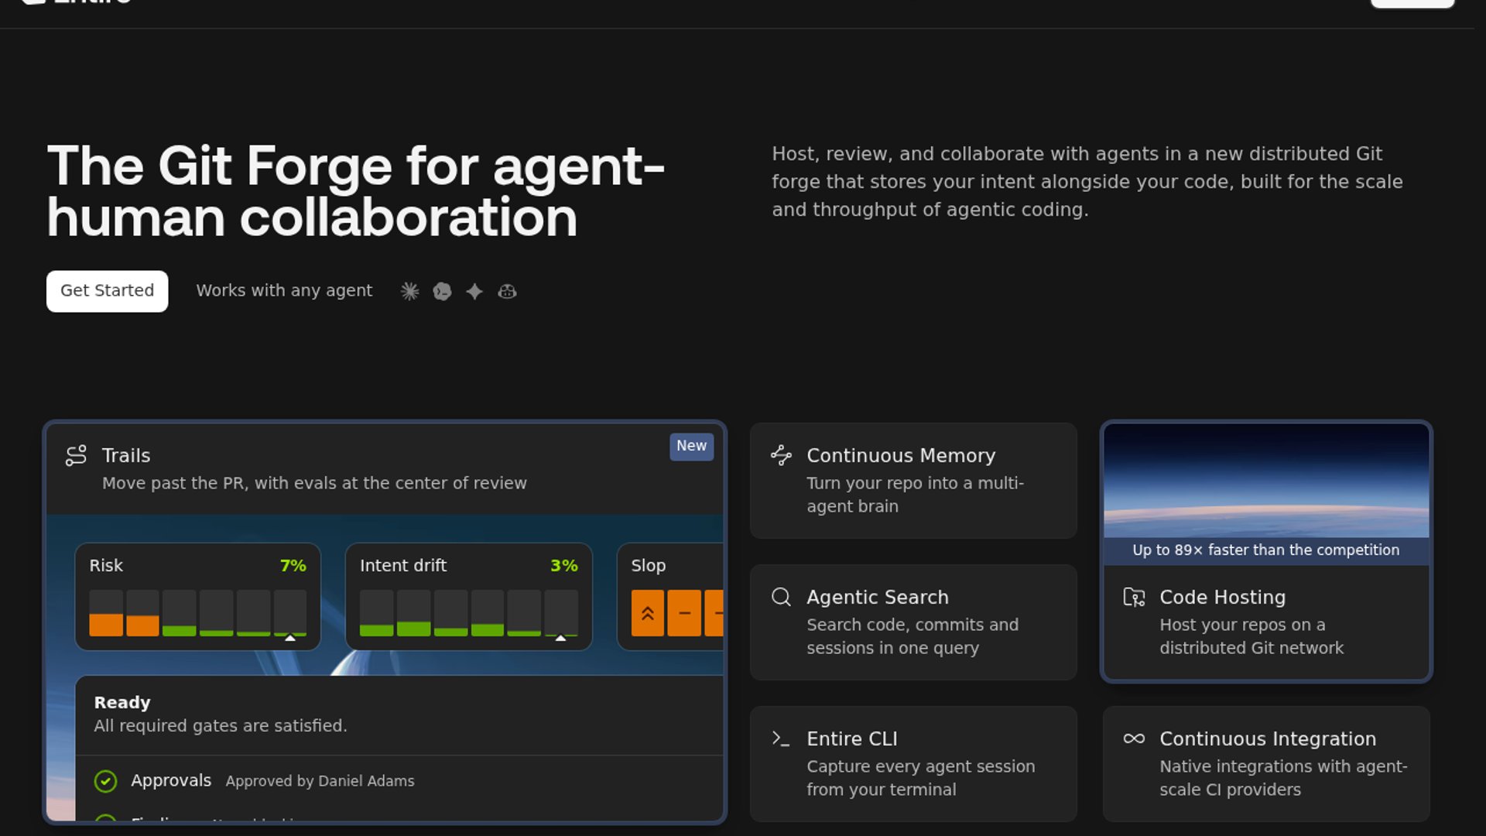Image resolution: width=1486 pixels, height=836 pixels.
Task: Click the Code Hosting folder icon
Action: [x=1134, y=597]
